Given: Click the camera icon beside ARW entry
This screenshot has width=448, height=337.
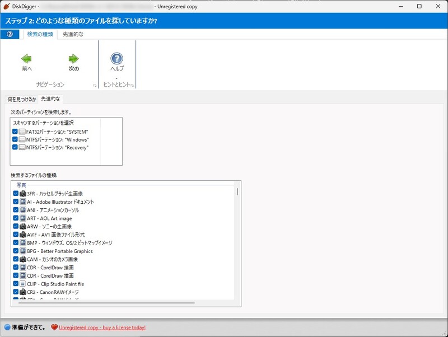Looking at the screenshot, I should tap(23, 227).
